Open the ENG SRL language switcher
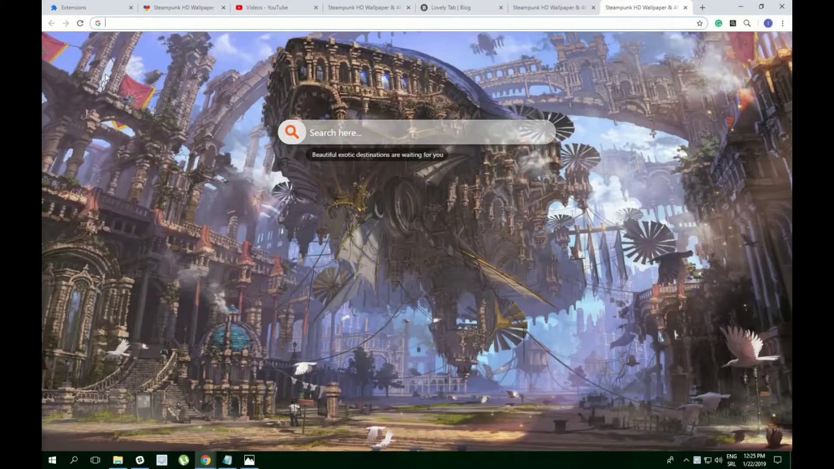The image size is (834, 469). coord(732,461)
